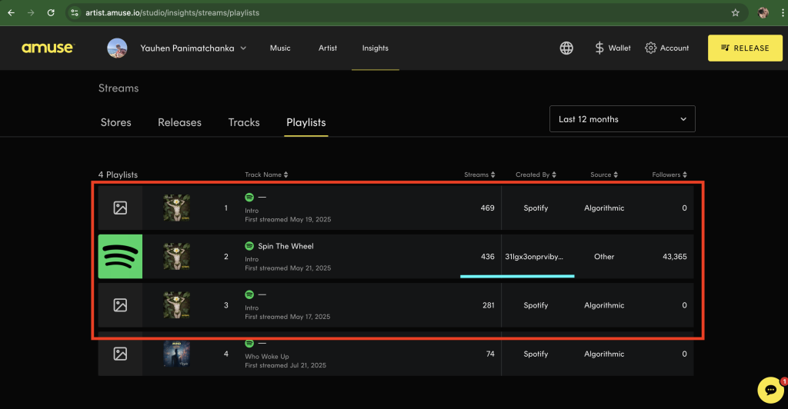Click the 469 streams value
The image size is (788, 409).
(487, 208)
